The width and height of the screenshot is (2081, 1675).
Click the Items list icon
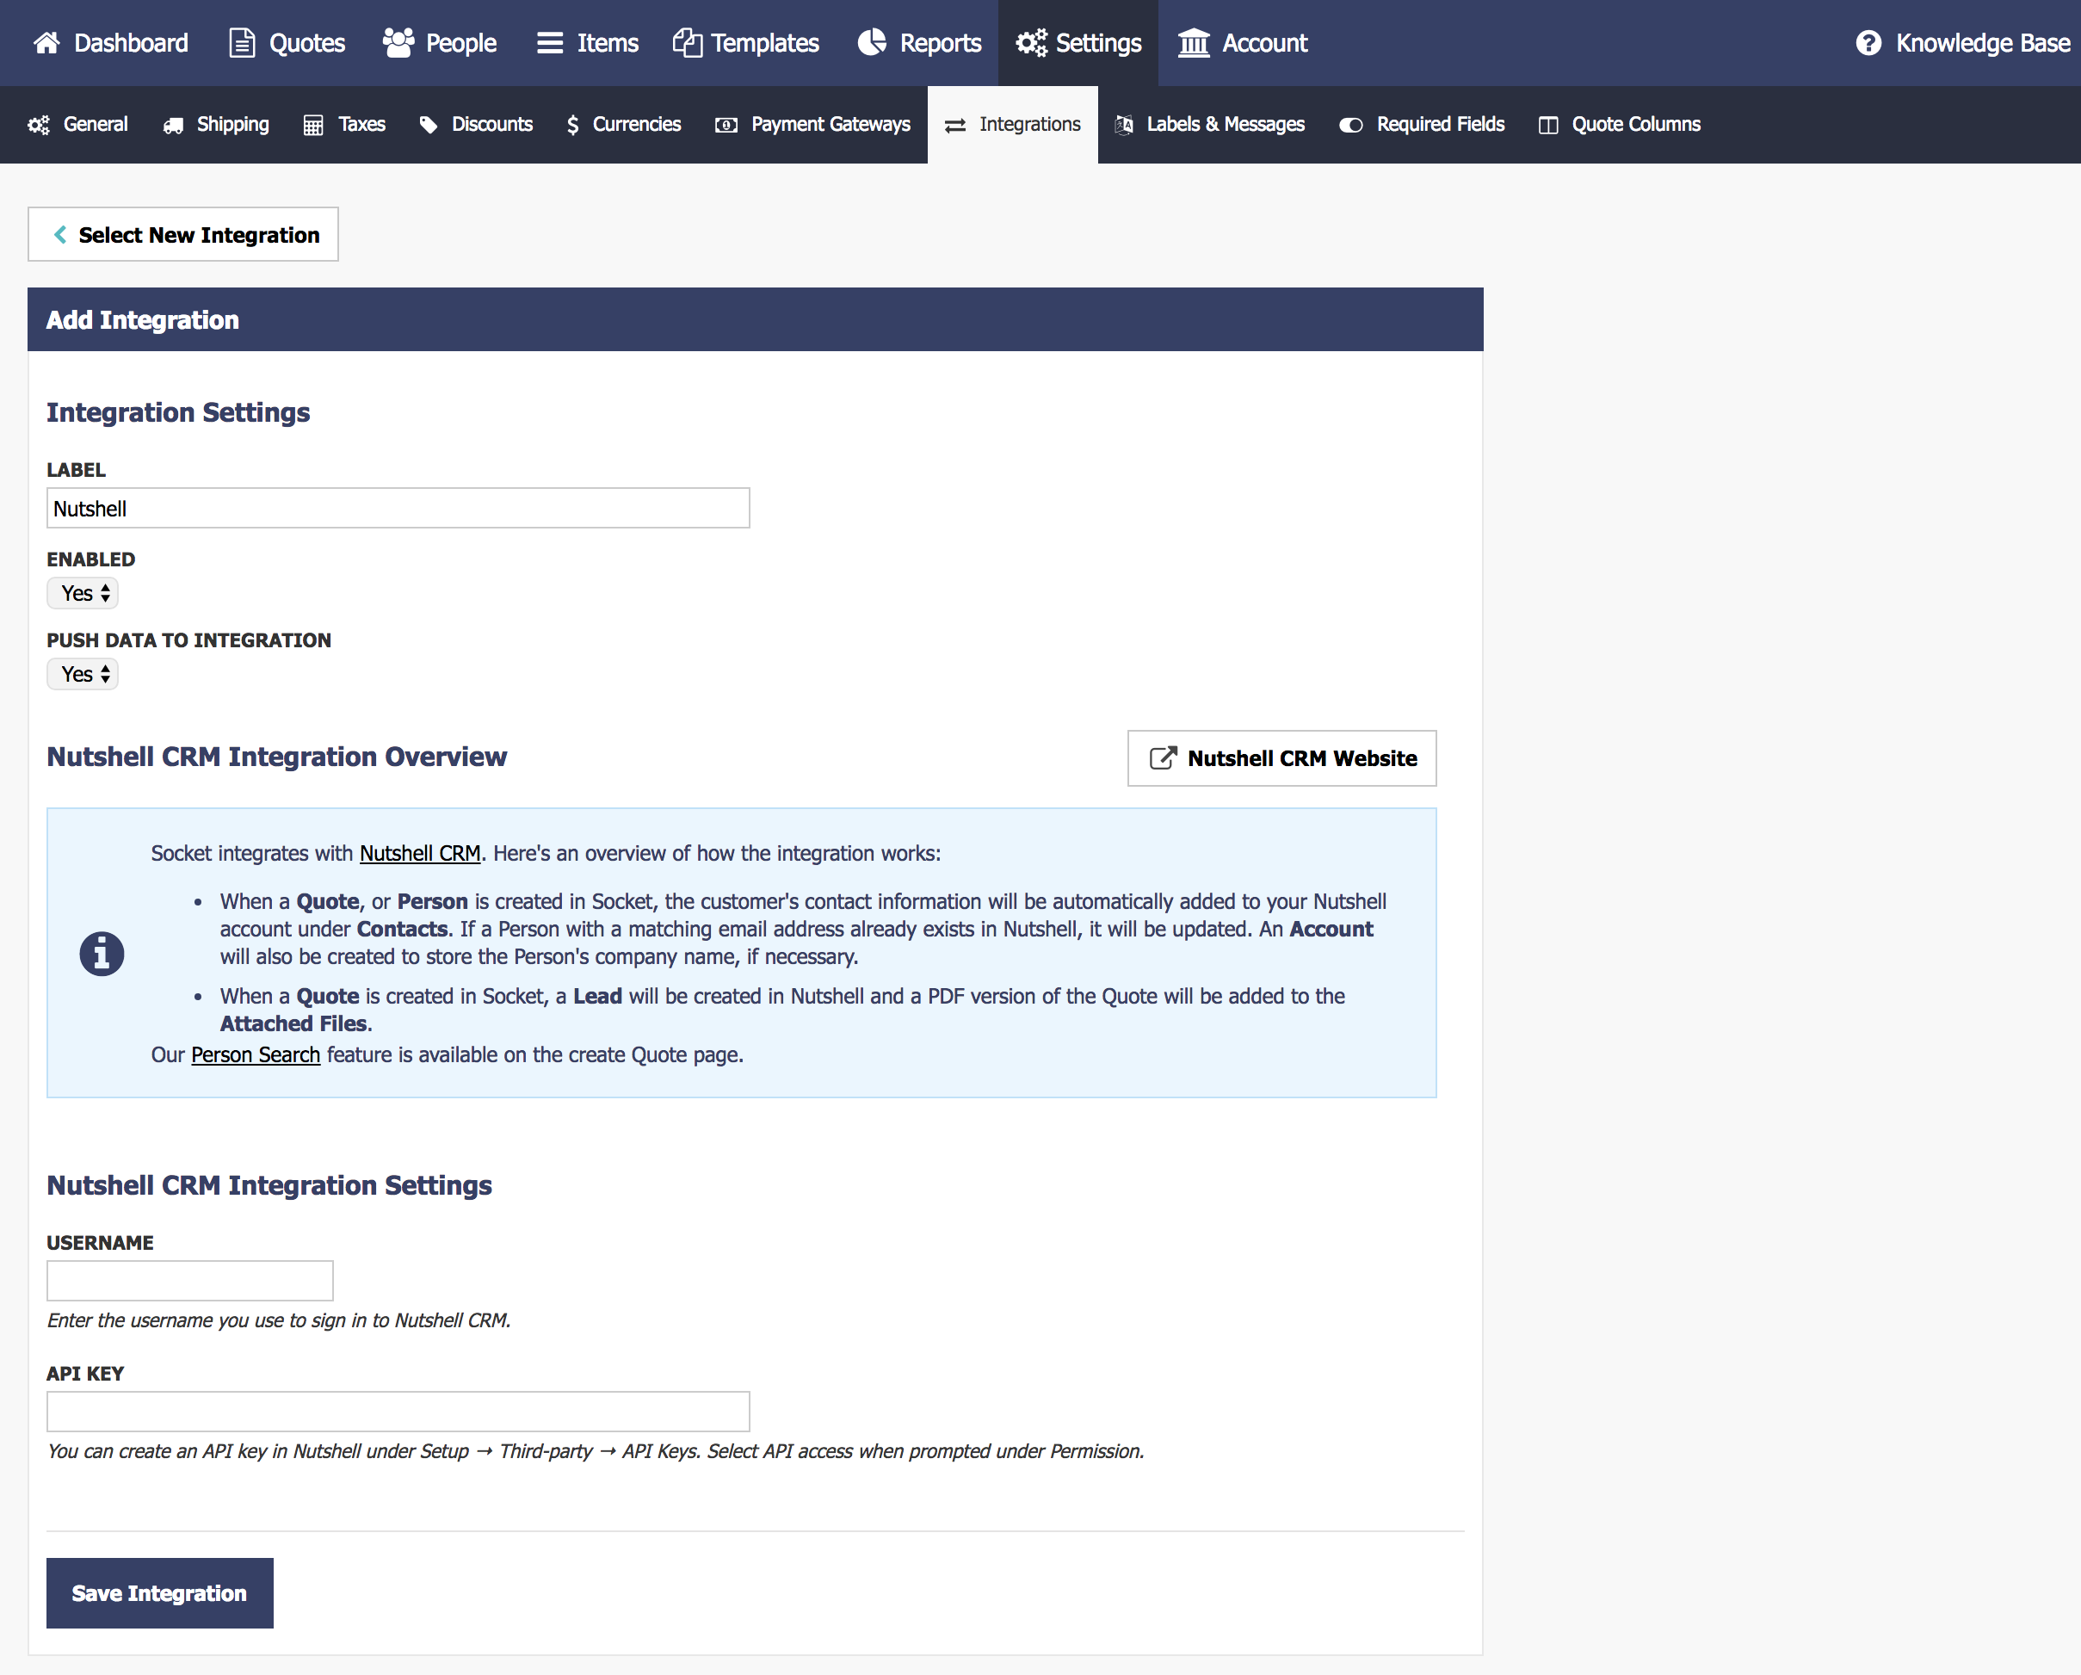coord(550,42)
